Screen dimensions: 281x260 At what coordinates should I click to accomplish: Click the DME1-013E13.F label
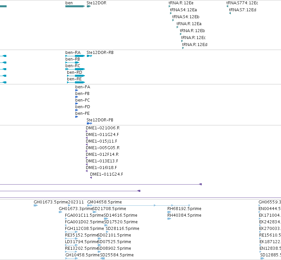[x=102, y=161]
